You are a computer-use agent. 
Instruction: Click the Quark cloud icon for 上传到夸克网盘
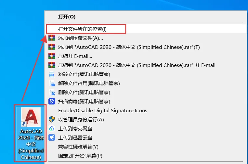pyautogui.click(x=52, y=129)
